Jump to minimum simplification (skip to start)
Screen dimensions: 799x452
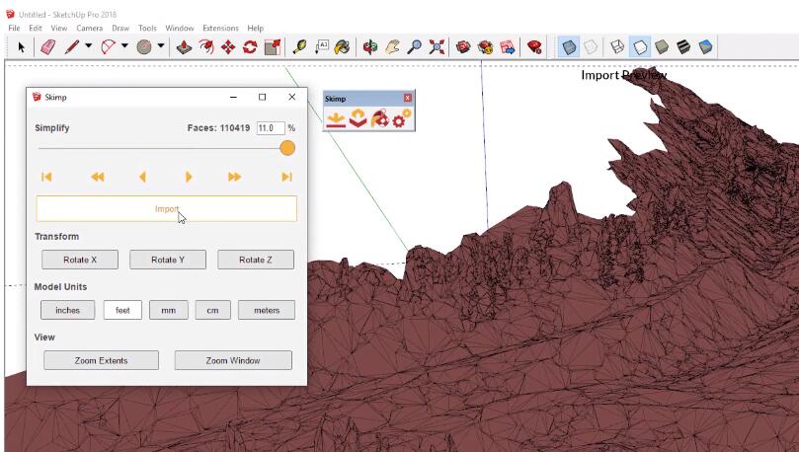point(46,177)
